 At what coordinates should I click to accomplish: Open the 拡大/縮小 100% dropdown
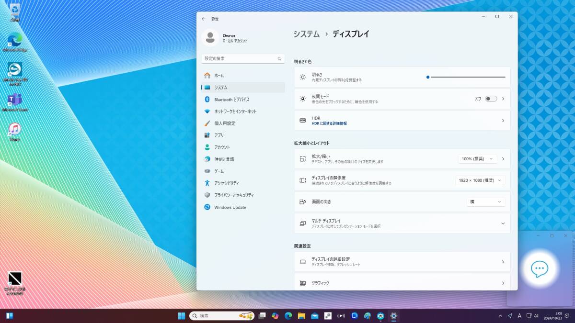[x=477, y=159]
